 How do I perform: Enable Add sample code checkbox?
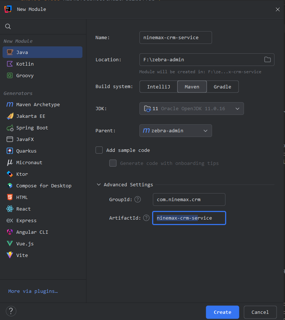coord(99,150)
